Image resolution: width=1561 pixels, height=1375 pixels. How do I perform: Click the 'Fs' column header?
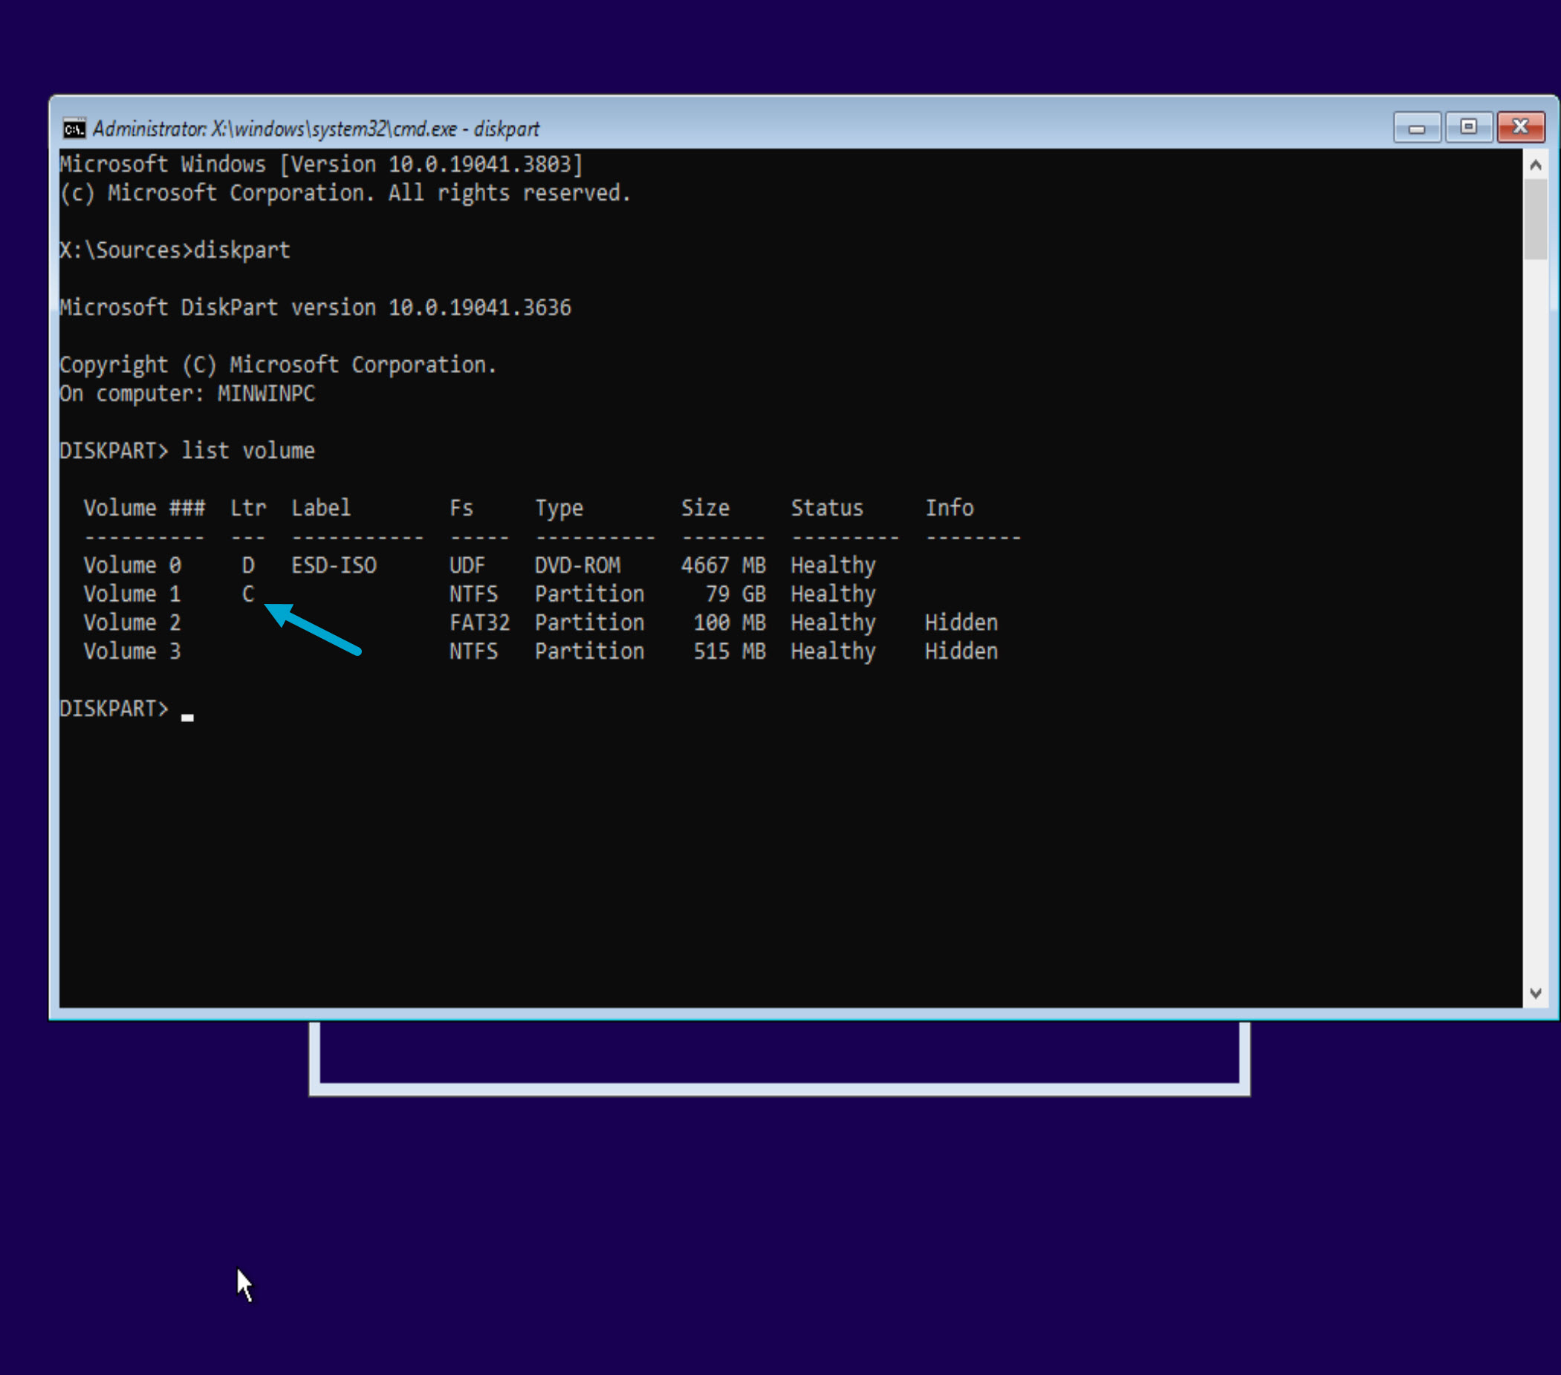[461, 508]
